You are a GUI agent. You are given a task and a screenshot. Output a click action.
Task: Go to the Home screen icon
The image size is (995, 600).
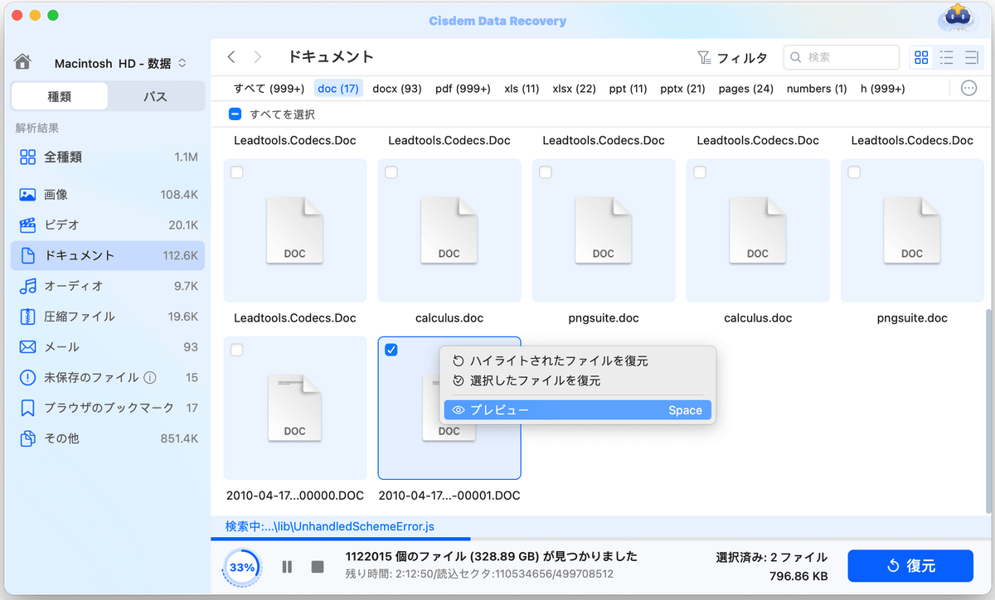(x=23, y=62)
